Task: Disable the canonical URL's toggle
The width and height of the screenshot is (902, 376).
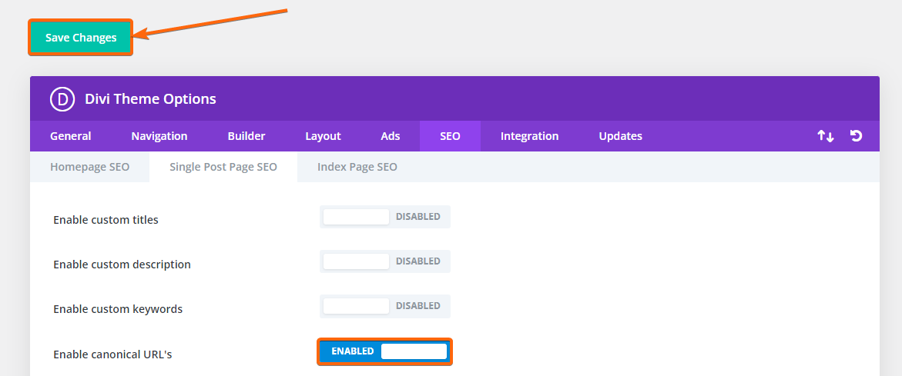Action: point(385,351)
